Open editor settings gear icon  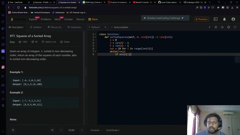click(228, 27)
